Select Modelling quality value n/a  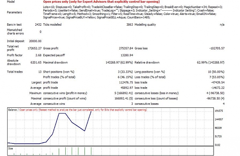(222, 24)
